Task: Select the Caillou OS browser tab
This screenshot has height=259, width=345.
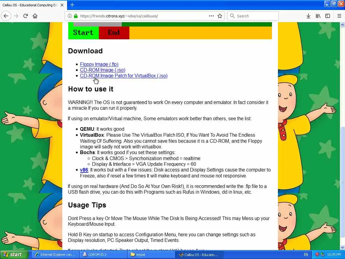Action: click(x=30, y=5)
